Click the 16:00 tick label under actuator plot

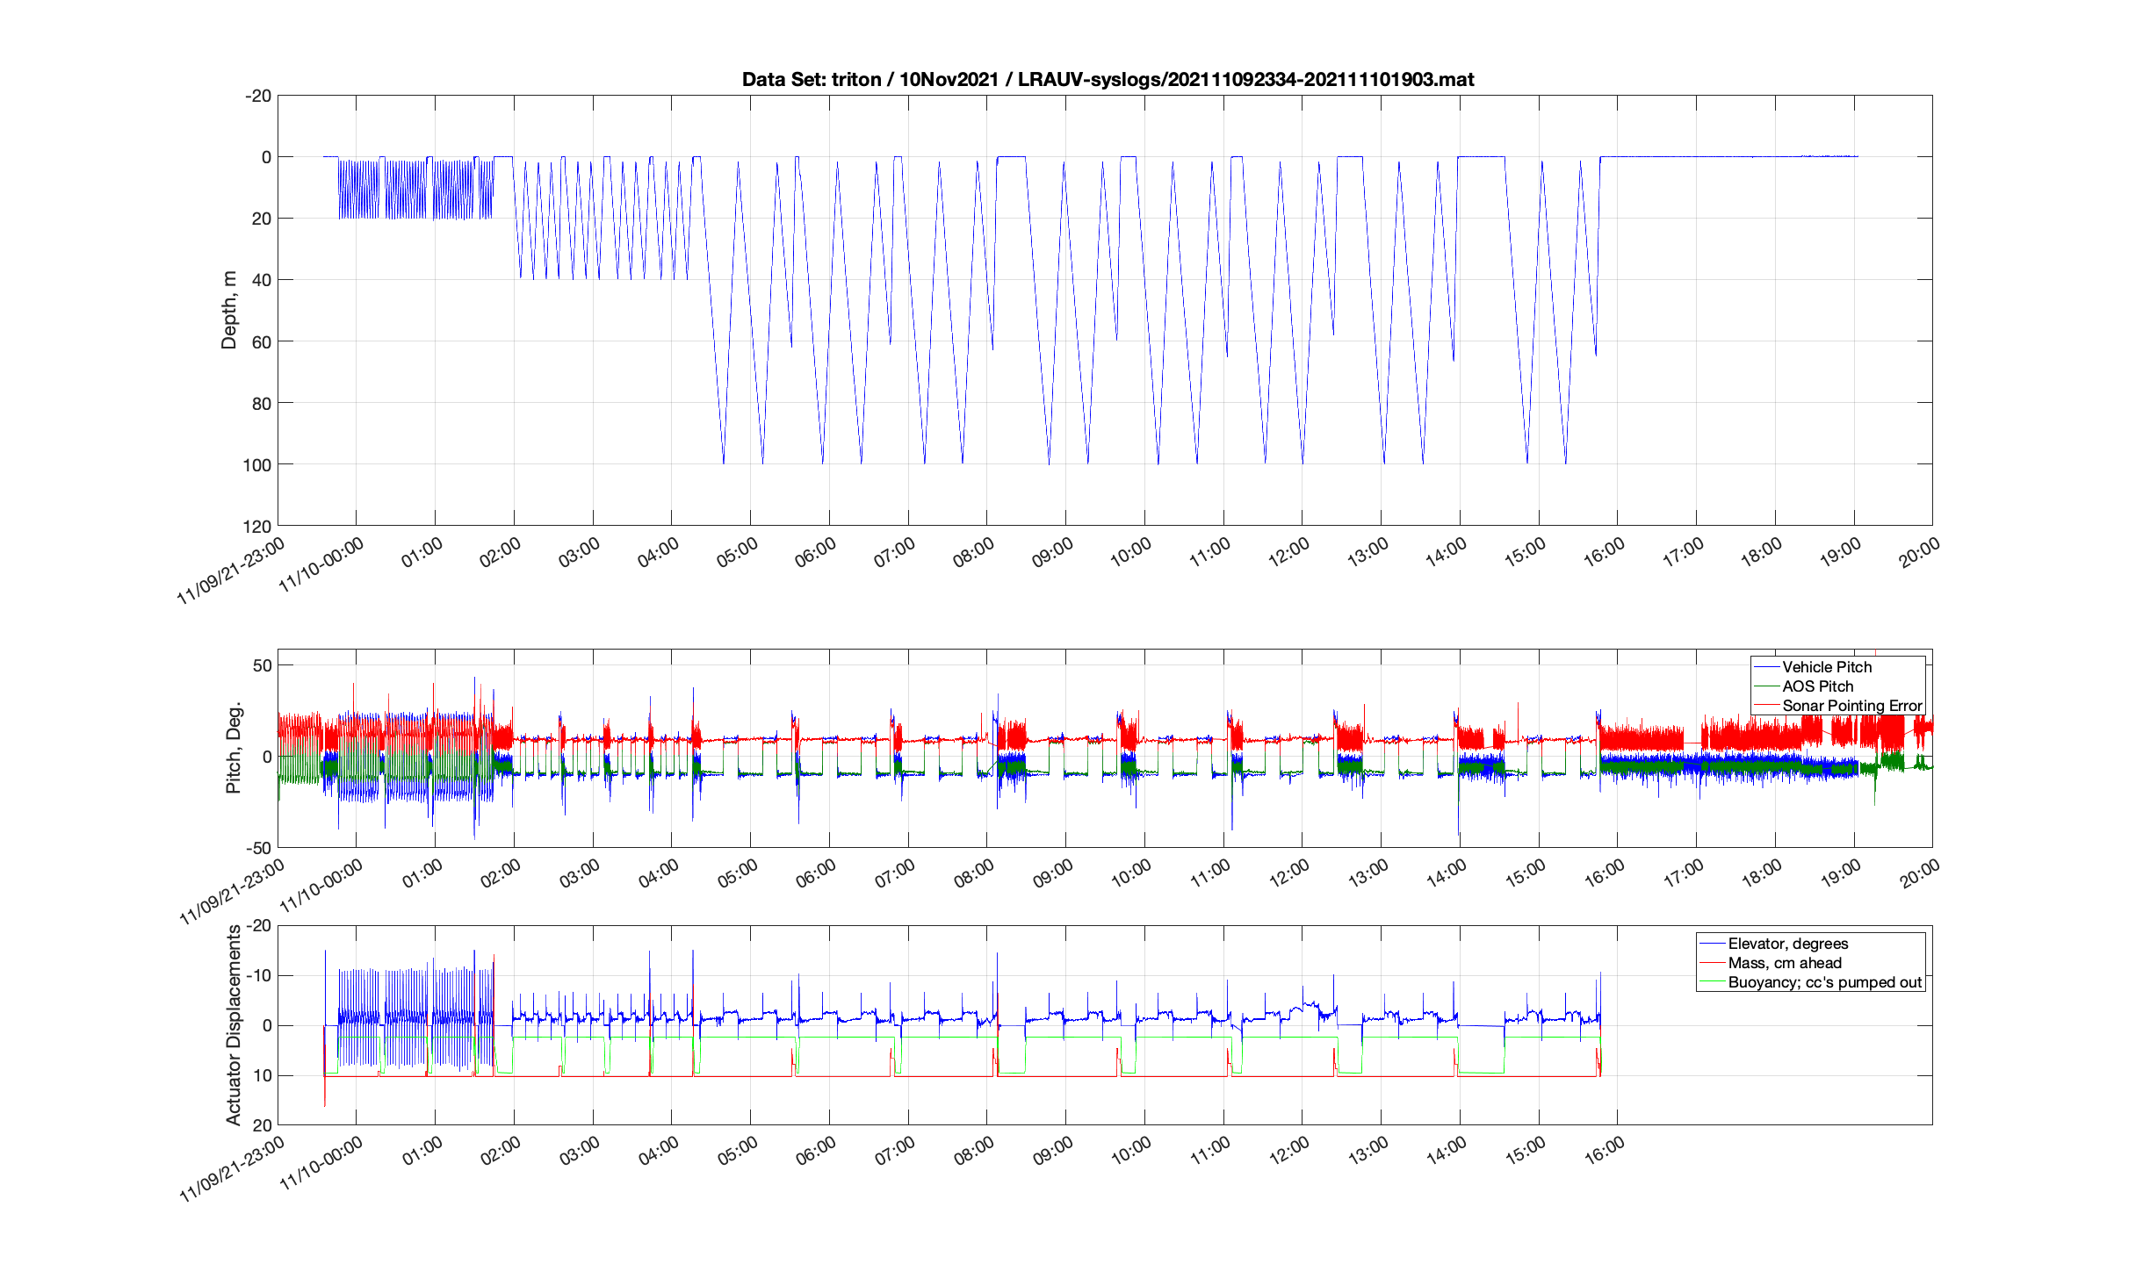click(x=1605, y=1152)
